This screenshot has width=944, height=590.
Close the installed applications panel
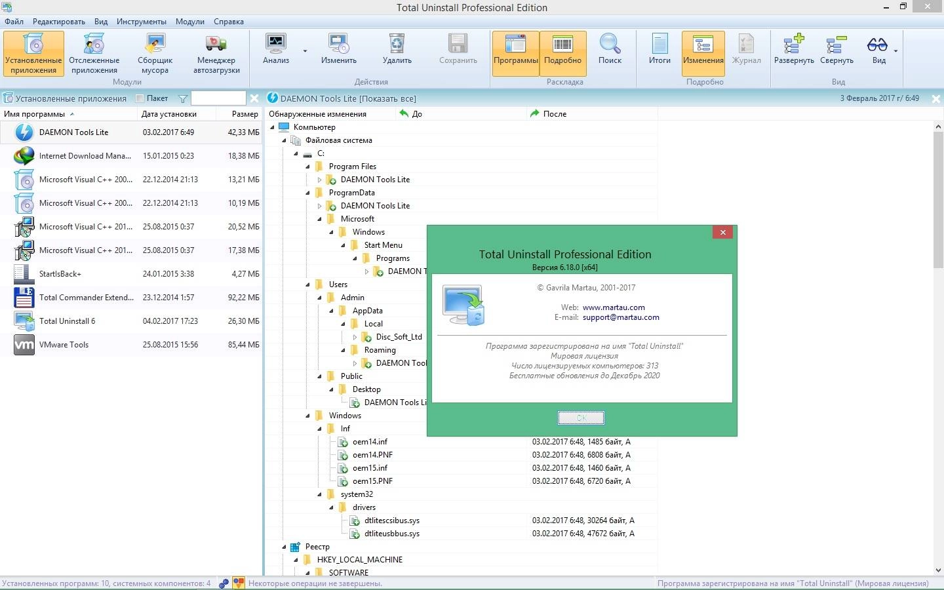coord(254,98)
